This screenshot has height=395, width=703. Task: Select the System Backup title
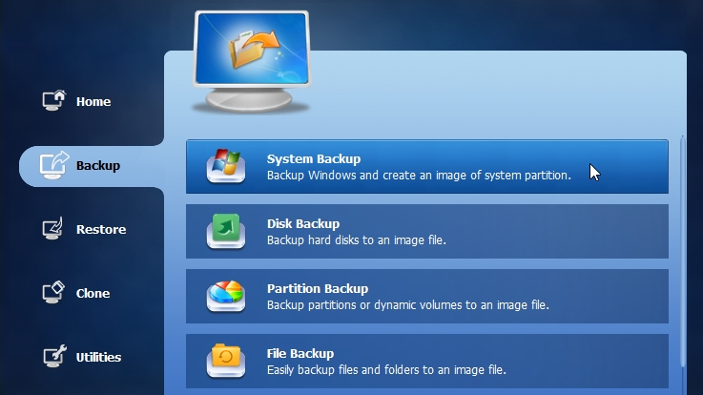point(314,158)
